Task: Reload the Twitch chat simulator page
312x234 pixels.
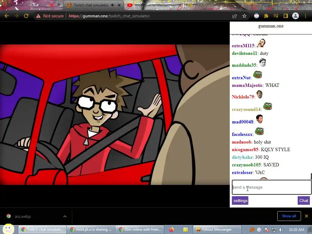Action: [x=26, y=16]
